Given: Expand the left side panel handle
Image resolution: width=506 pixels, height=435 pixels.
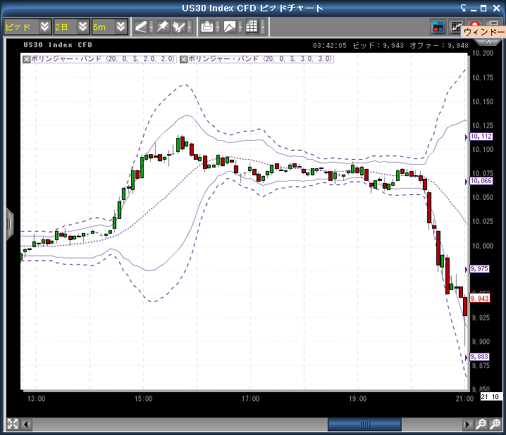Looking at the screenshot, I should point(9,224).
